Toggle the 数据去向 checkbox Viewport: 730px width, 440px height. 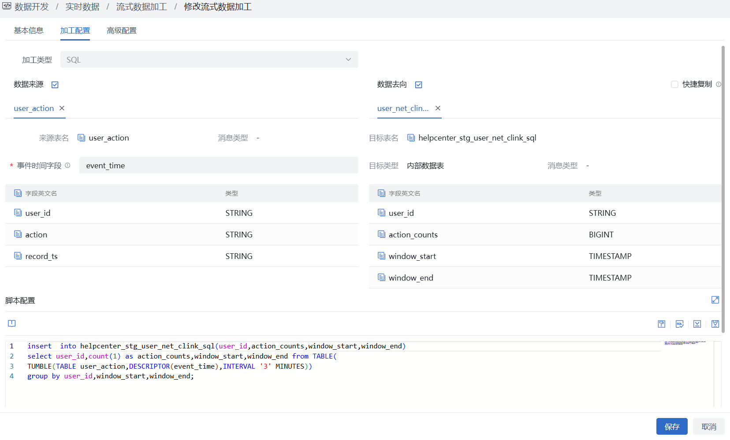(x=419, y=85)
